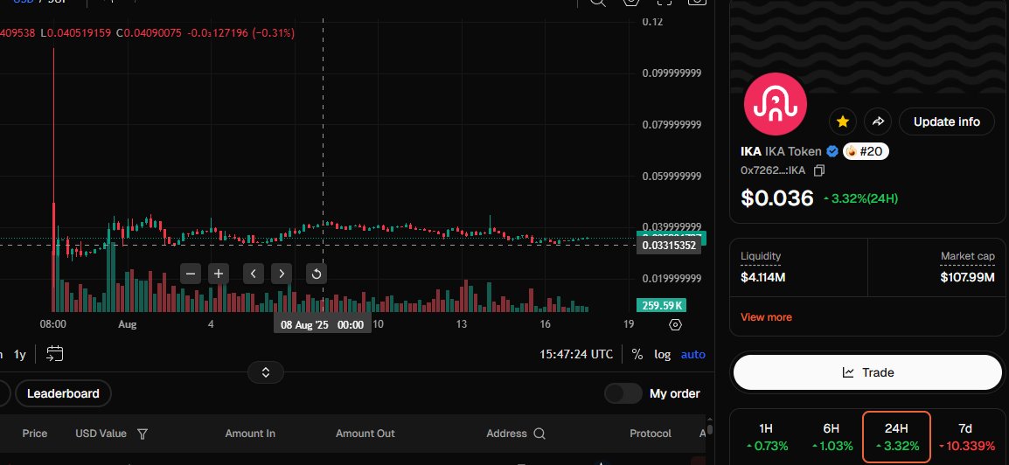The image size is (1009, 465).
Task: Click the 08:00 label on the time axis
Action: (x=52, y=325)
